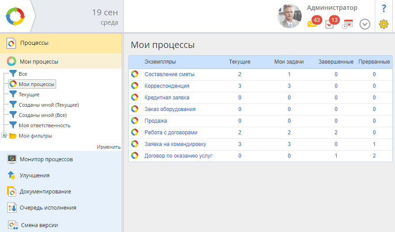Select Созданы мной (Текущие) filter
The height and width of the screenshot is (232, 395).
48,105
